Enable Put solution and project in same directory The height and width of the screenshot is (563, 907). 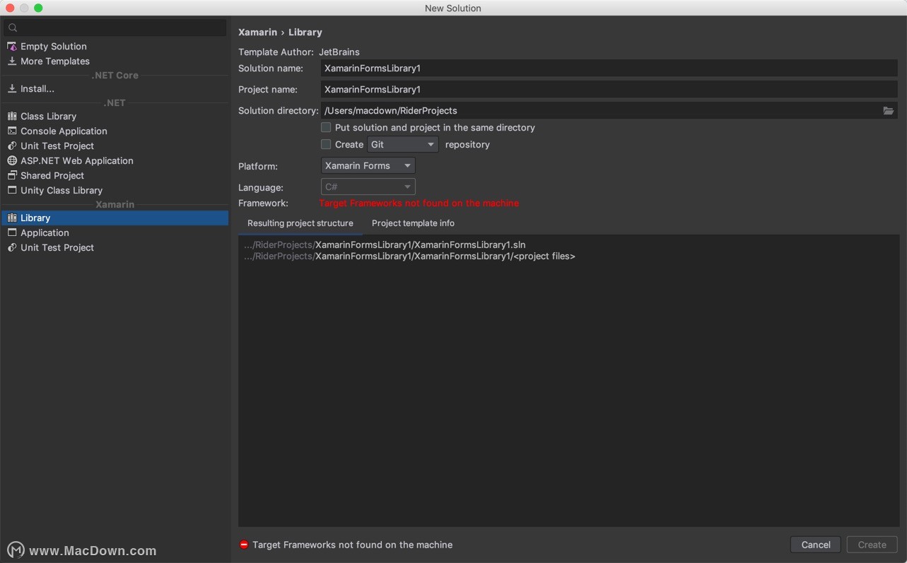[326, 127]
